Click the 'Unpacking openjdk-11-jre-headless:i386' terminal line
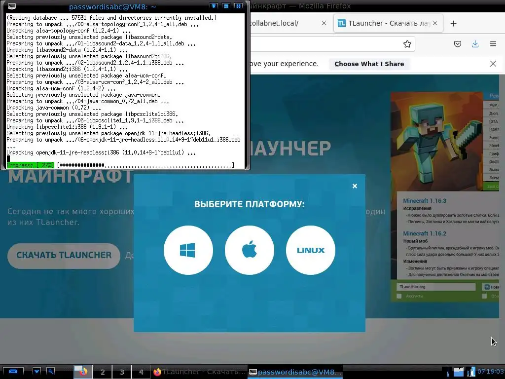This screenshot has height=379, width=505. click(101, 152)
